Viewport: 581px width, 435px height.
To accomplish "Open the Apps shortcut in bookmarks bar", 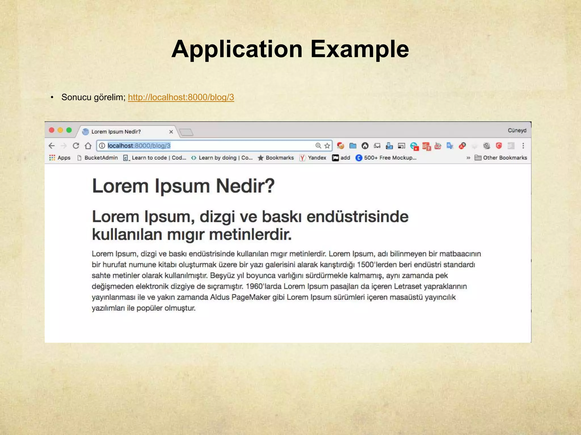I will pyautogui.click(x=60, y=158).
